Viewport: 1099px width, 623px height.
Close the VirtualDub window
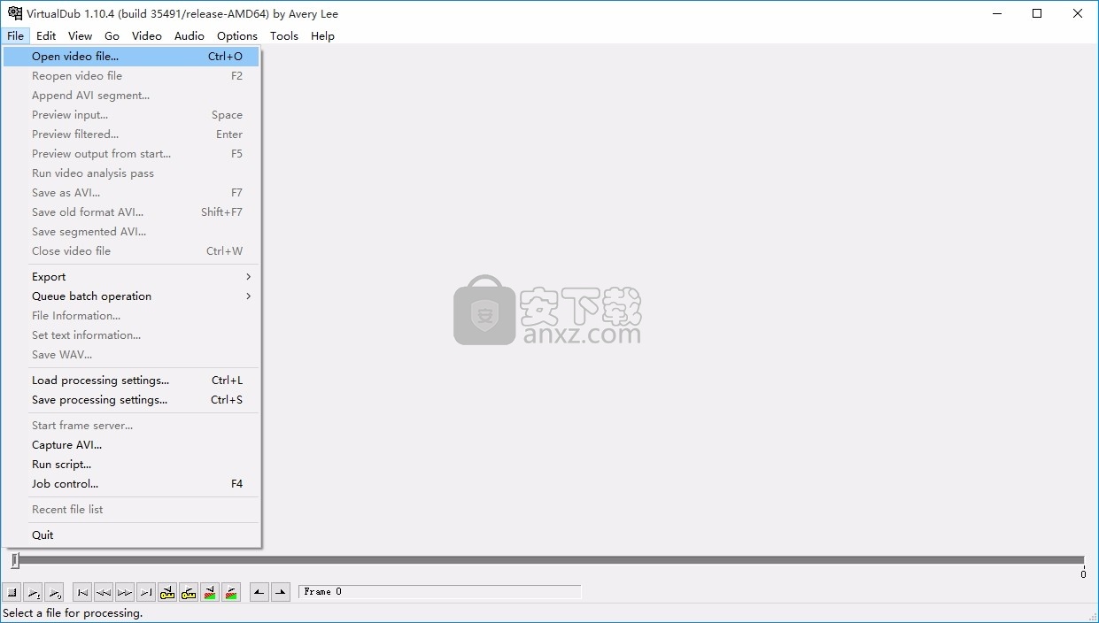click(x=1078, y=13)
